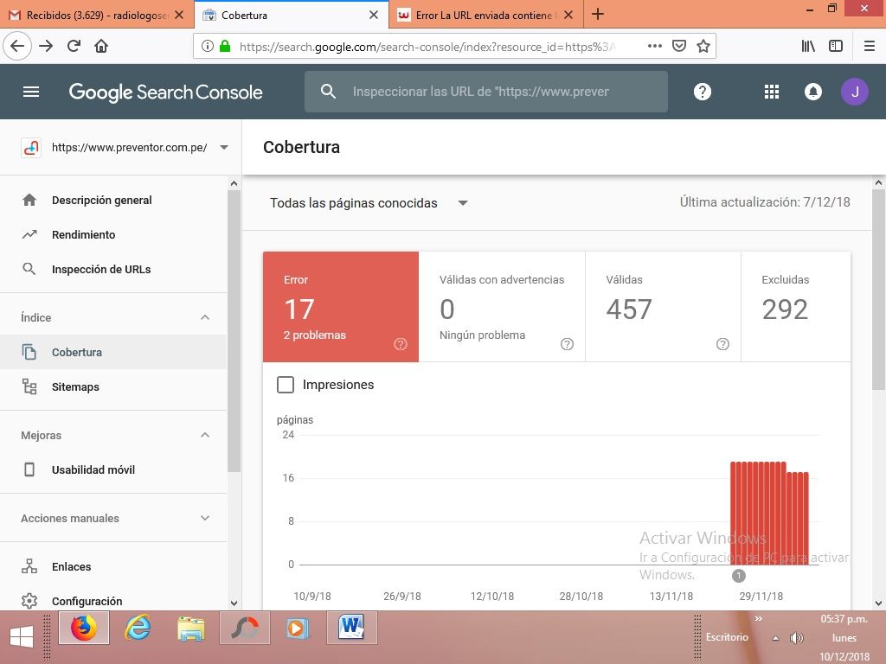Open the property selector dropdown
The width and height of the screenshot is (886, 664).
pos(224,147)
